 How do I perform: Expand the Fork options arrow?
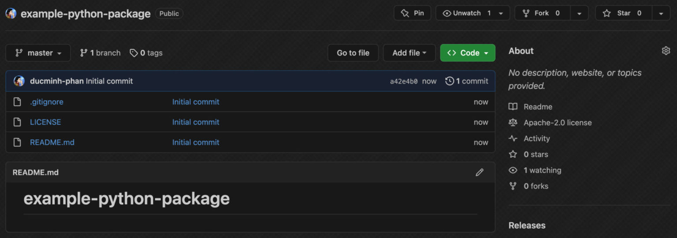pyautogui.click(x=579, y=13)
